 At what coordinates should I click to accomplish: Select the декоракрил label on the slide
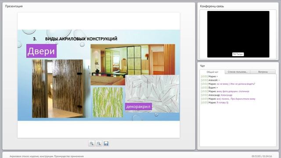tap(138, 107)
